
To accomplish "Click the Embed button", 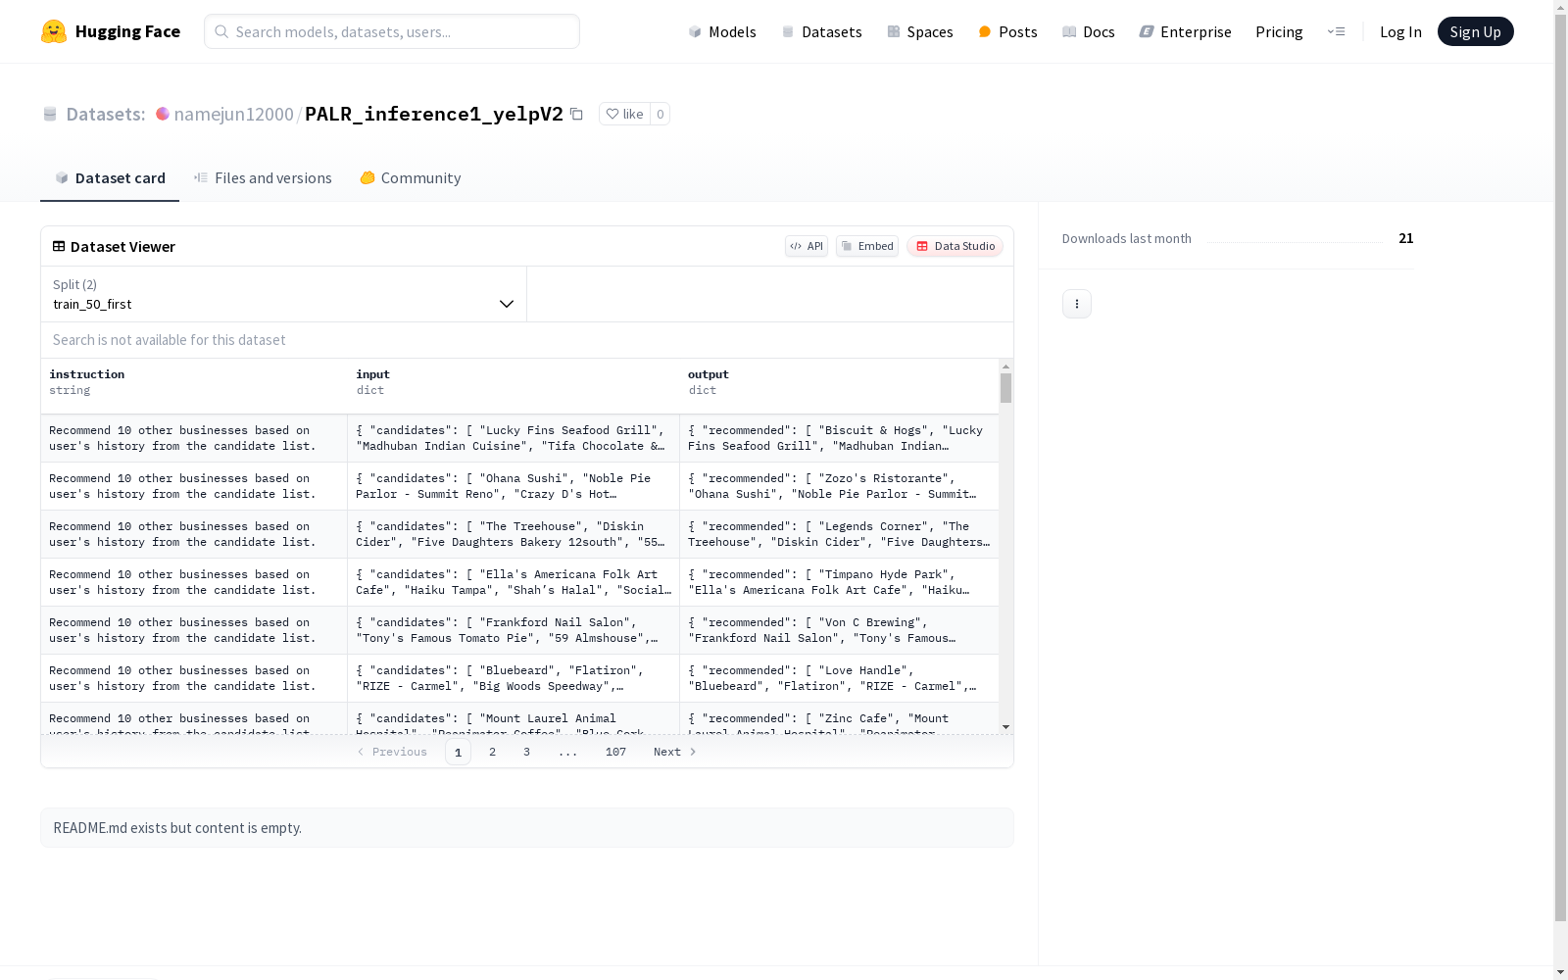I will (x=867, y=246).
